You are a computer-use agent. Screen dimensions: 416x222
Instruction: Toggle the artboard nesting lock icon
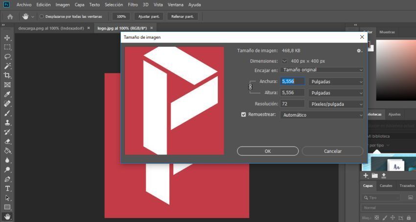tap(401, 218)
